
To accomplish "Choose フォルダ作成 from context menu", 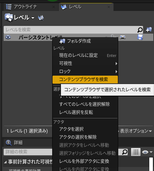I will pos(85,41).
